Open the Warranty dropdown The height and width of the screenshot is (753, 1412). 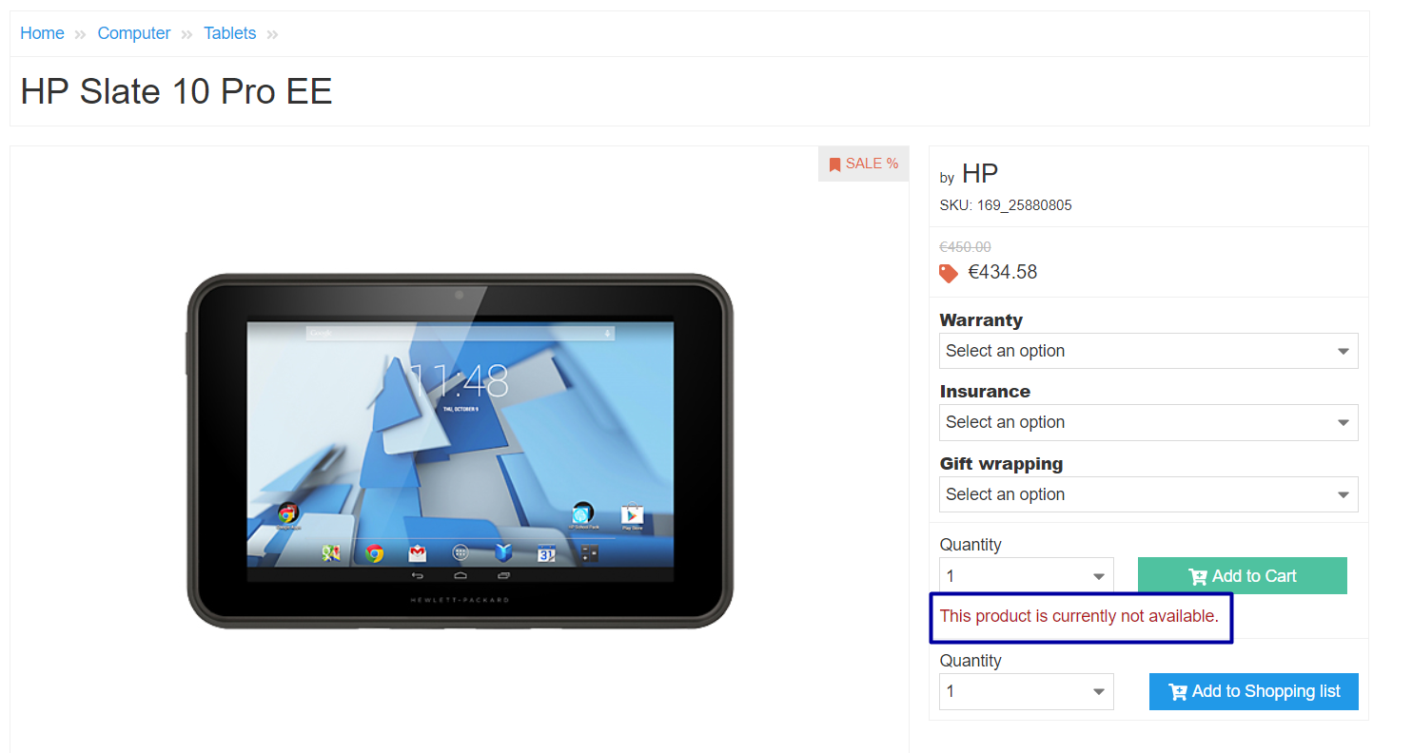point(1148,351)
